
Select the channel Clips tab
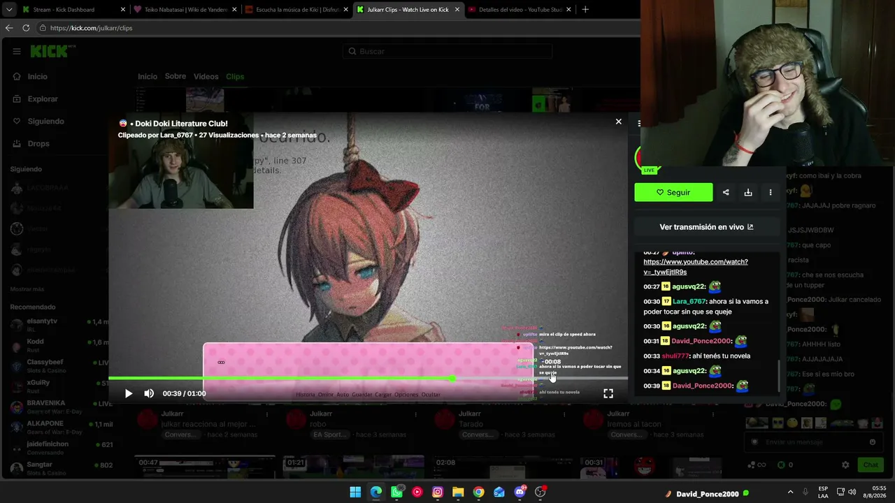click(x=235, y=77)
